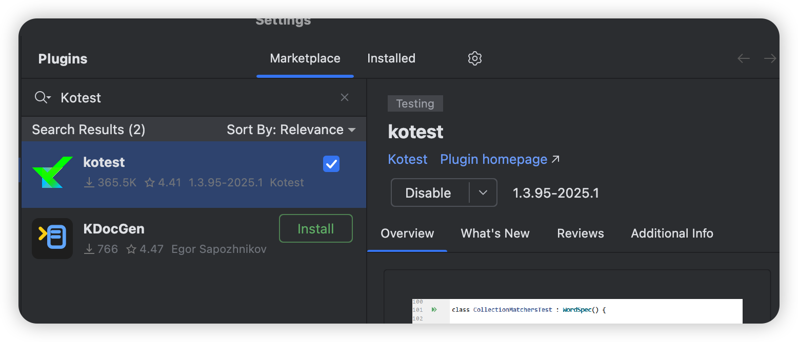
Task: Click the Plugins heading
Action: [x=63, y=59]
